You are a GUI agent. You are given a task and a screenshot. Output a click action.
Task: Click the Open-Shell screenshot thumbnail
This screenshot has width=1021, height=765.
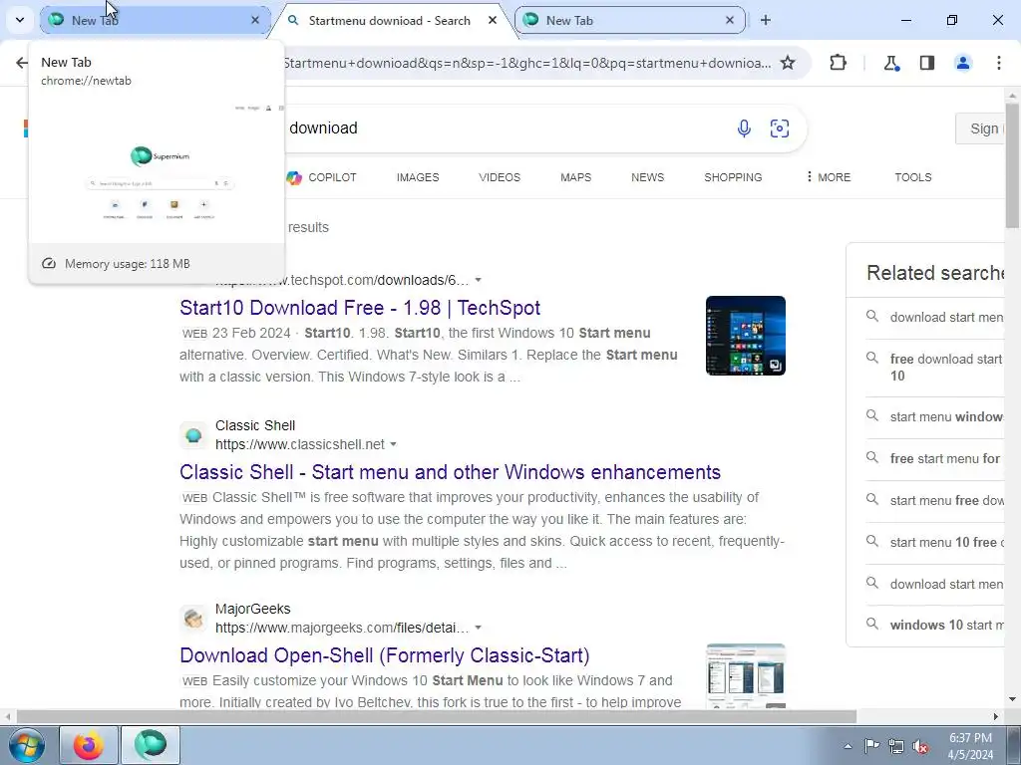(x=746, y=676)
